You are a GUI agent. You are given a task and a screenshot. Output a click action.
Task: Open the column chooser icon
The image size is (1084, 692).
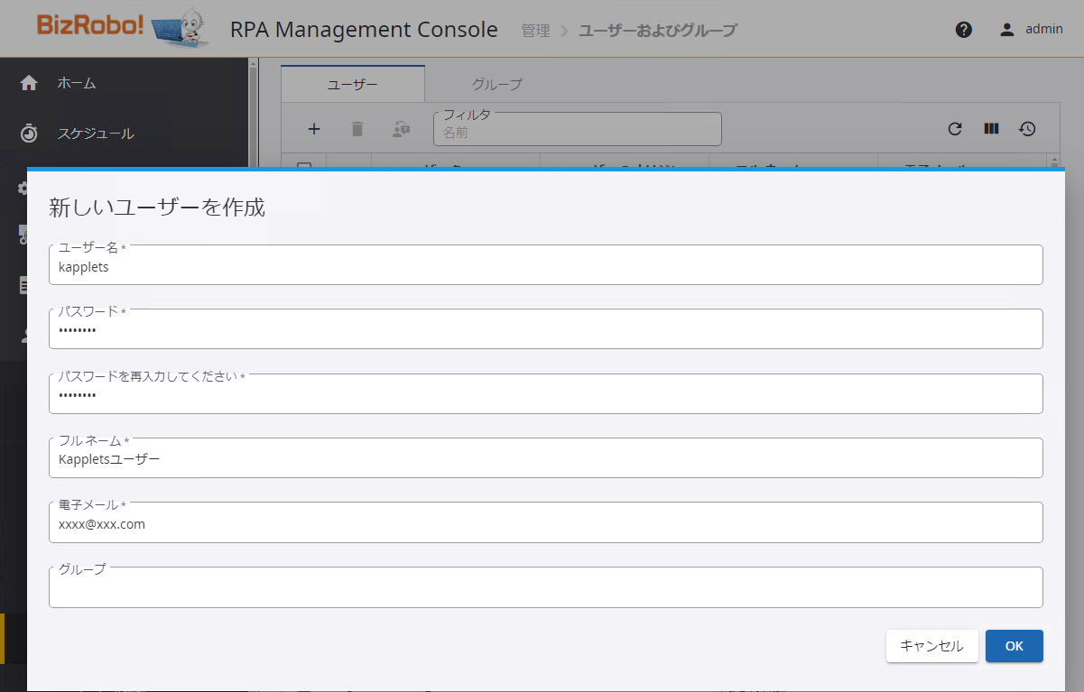point(991,129)
